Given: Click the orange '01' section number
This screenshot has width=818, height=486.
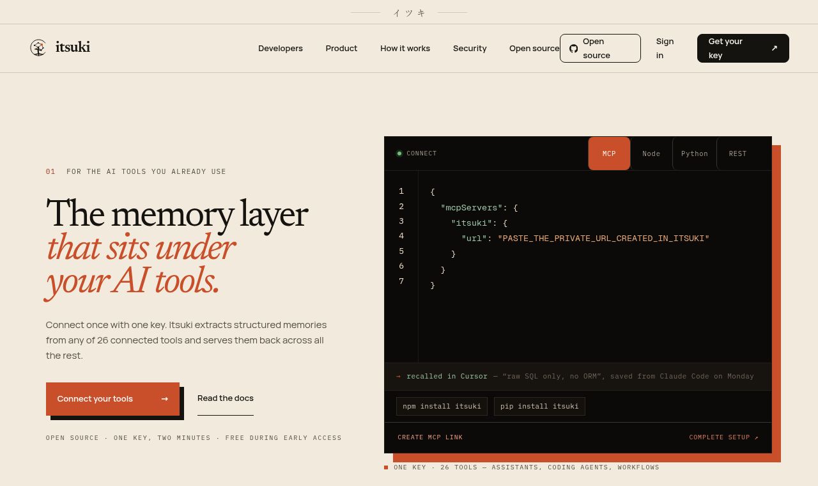Looking at the screenshot, I should tap(50, 171).
